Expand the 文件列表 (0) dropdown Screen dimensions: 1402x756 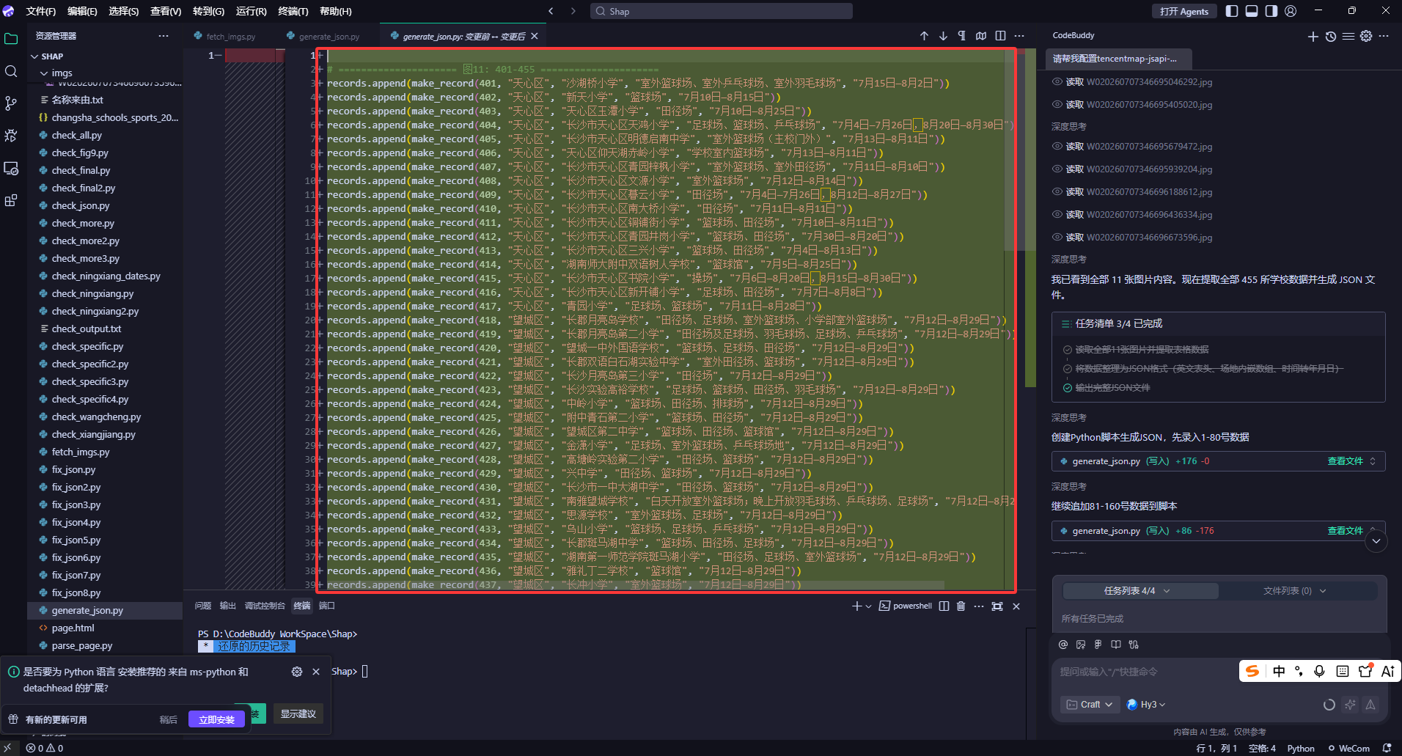1294,591
